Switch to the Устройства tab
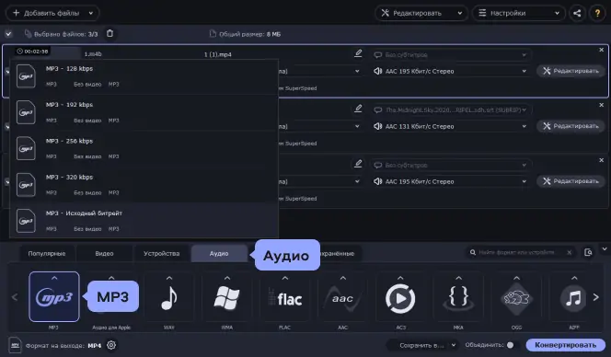611x357 pixels. (162, 253)
